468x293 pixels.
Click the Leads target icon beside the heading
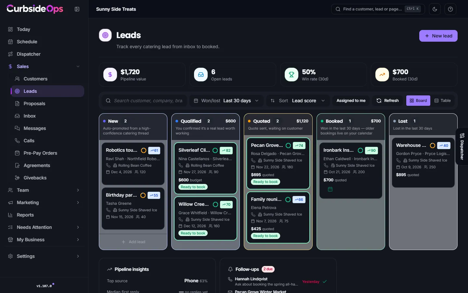tap(105, 35)
